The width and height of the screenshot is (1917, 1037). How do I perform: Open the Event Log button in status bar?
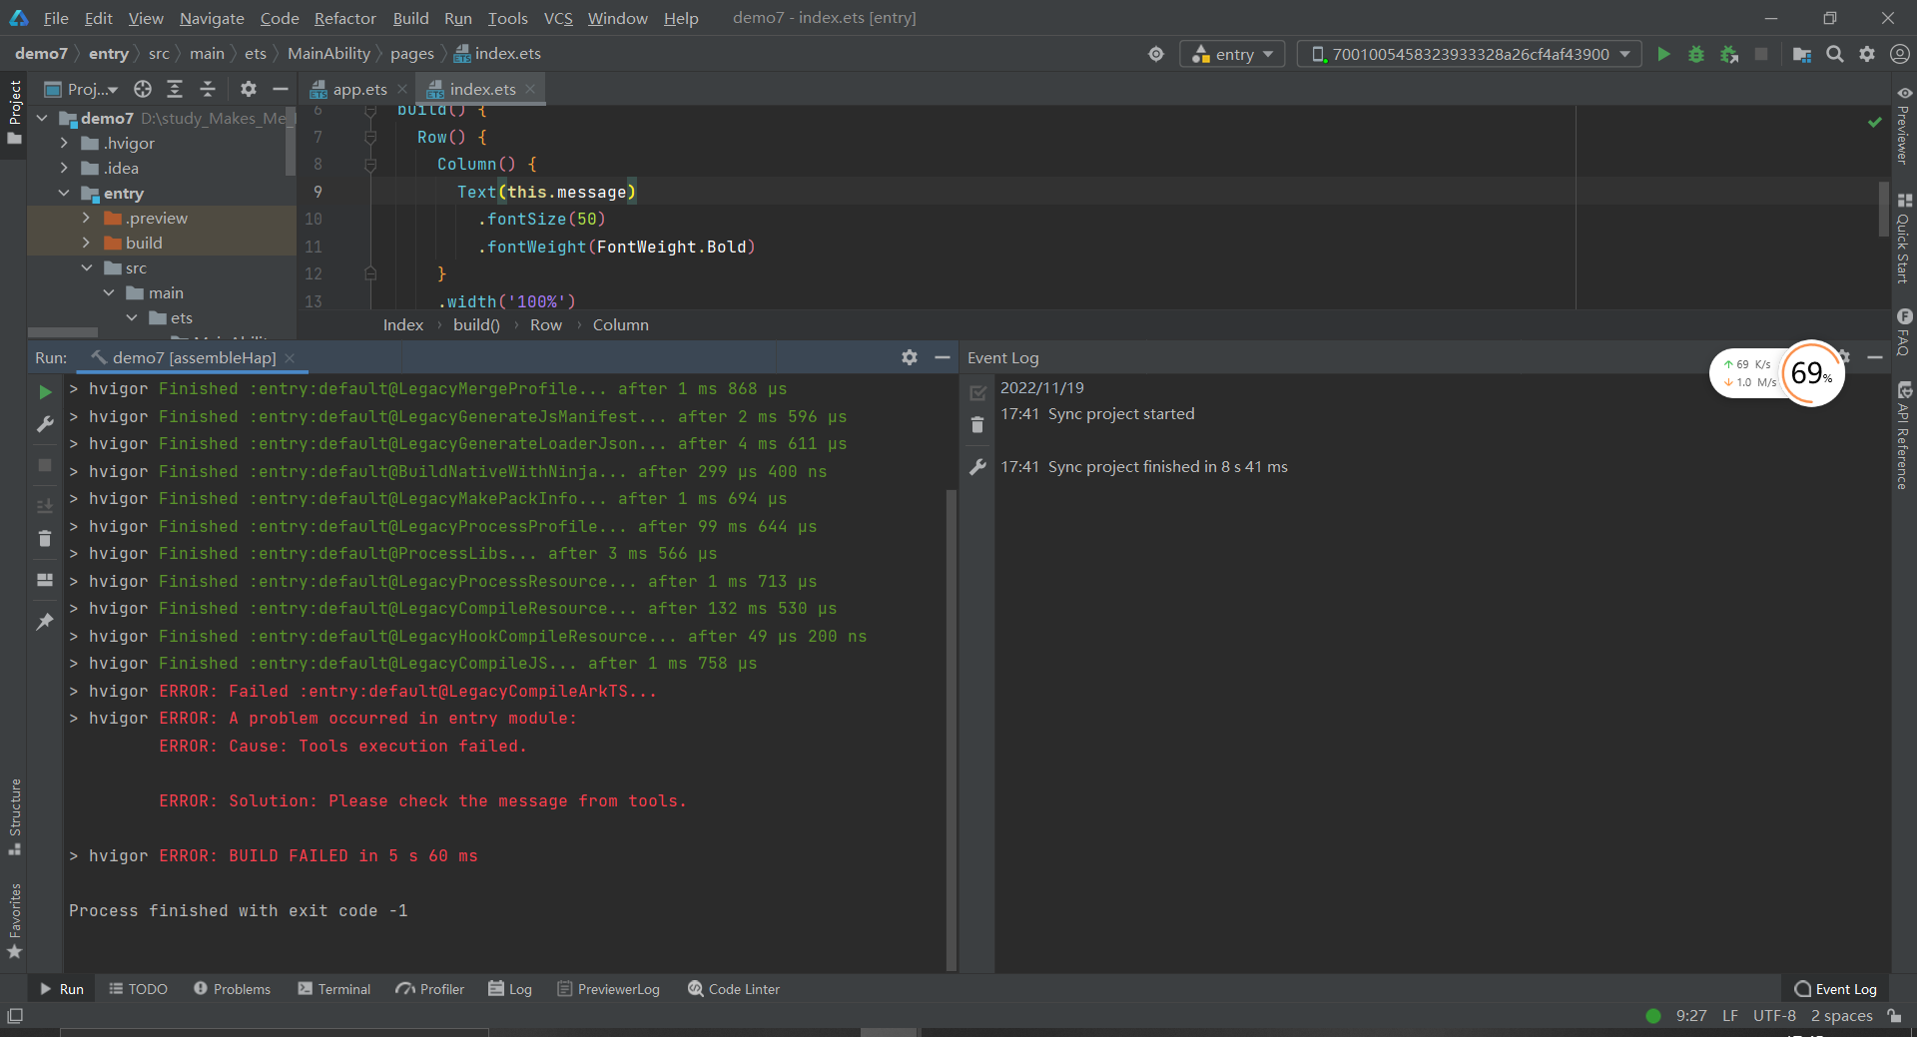[1835, 989]
